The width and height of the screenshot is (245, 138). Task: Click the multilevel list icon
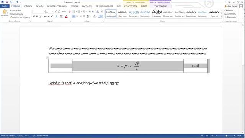pyautogui.click(x=84, y=12)
